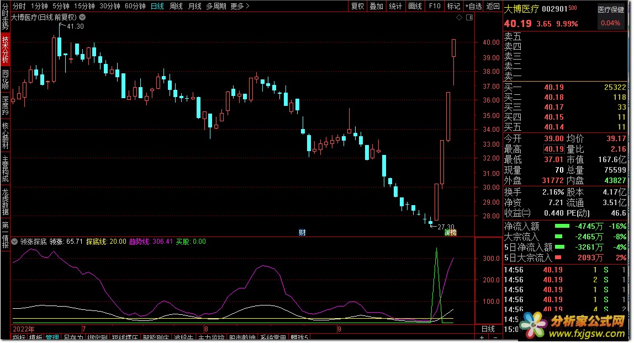The width and height of the screenshot is (634, 343).
Task: Click the 财 finance marker on chart
Action: tap(302, 232)
